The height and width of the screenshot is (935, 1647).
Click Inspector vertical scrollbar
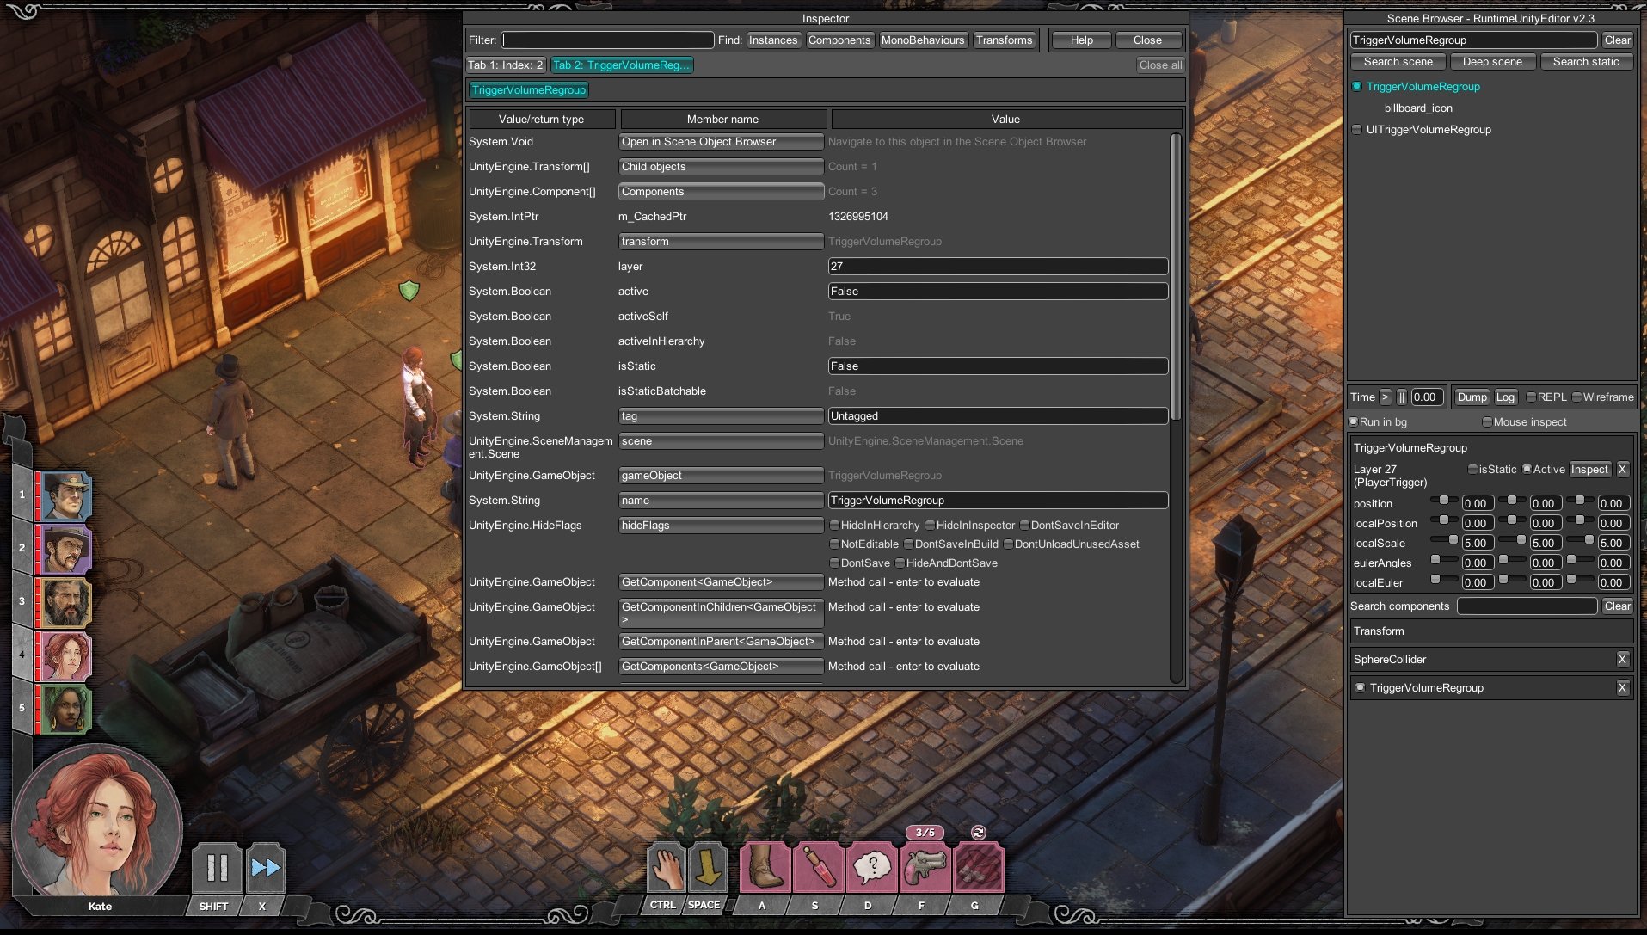[1176, 277]
